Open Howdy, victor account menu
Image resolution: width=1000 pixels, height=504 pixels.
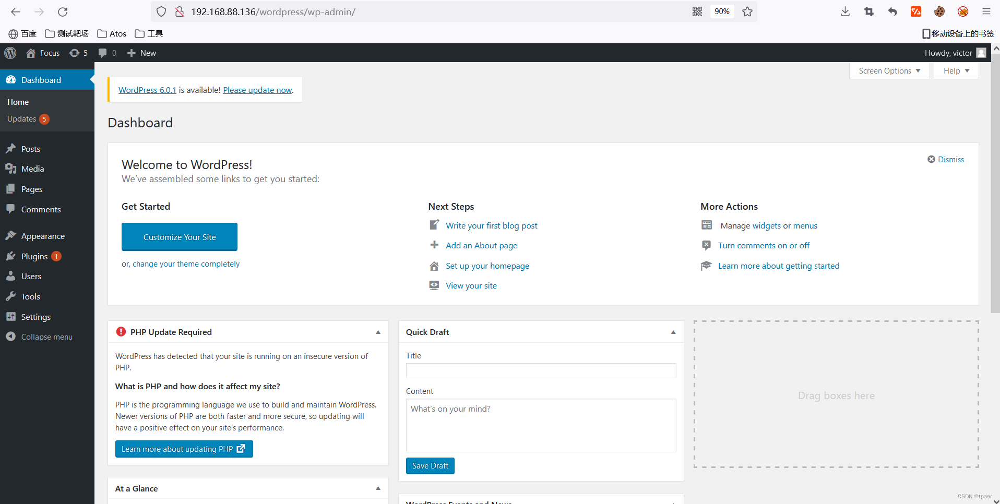[955, 53]
